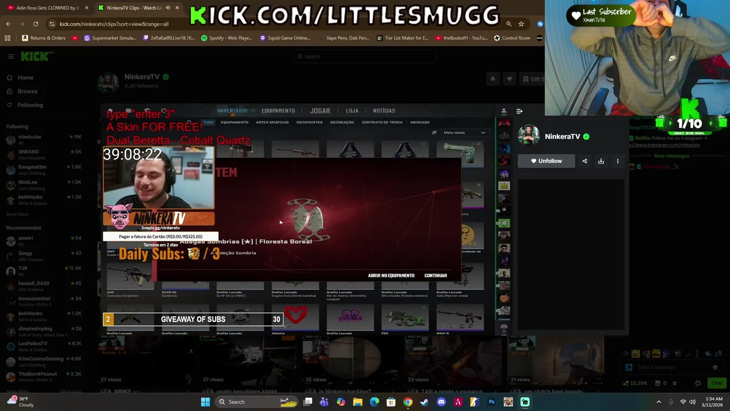Viewport: 730px width, 411px height.
Task: Download the NinkeraTV clip
Action: (601, 161)
